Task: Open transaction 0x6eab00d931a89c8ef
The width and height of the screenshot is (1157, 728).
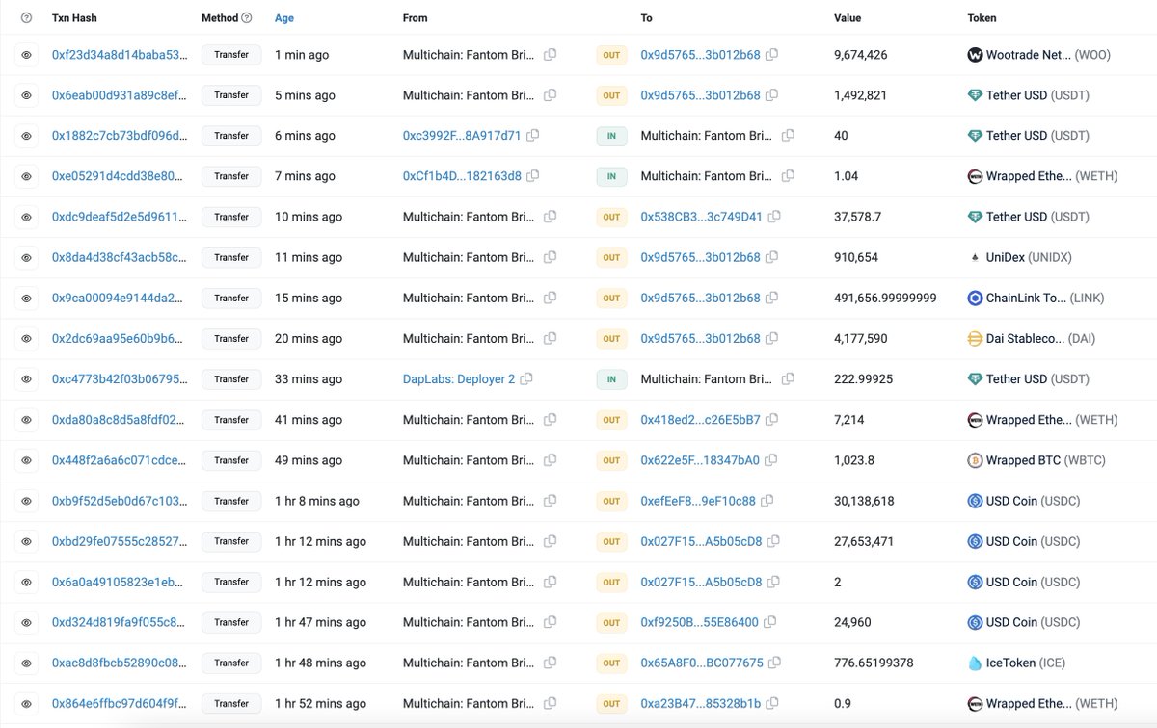Action: 119,95
